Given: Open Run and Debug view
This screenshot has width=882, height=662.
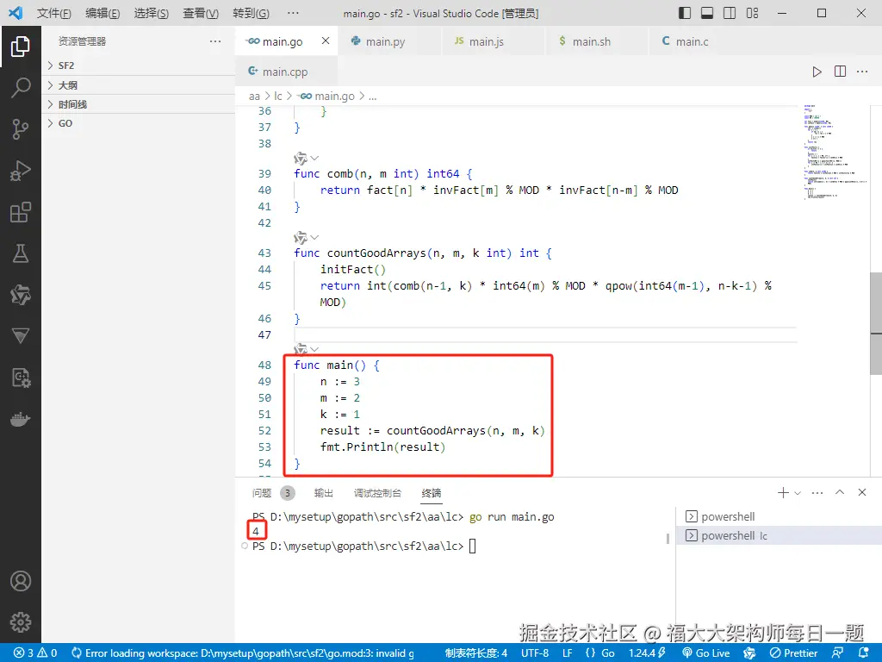Looking at the screenshot, I should coord(21,171).
